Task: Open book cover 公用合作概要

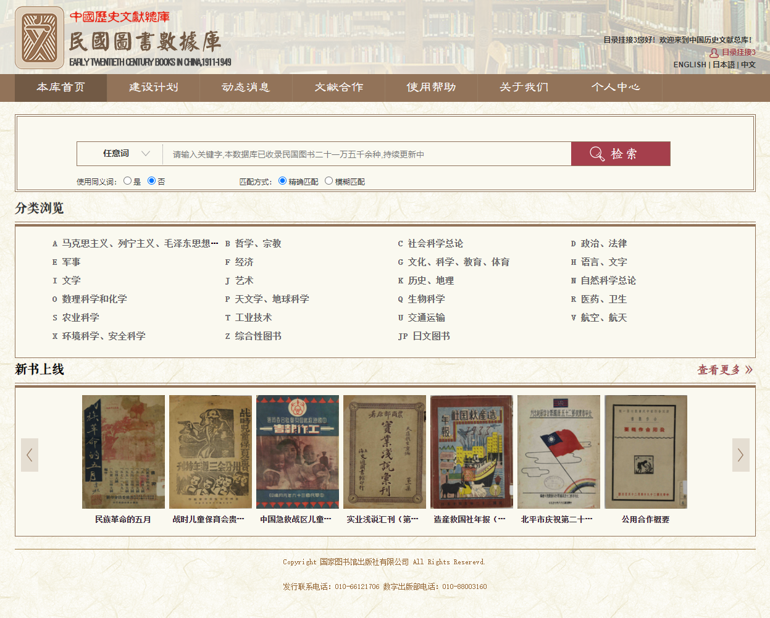Action: (x=645, y=452)
